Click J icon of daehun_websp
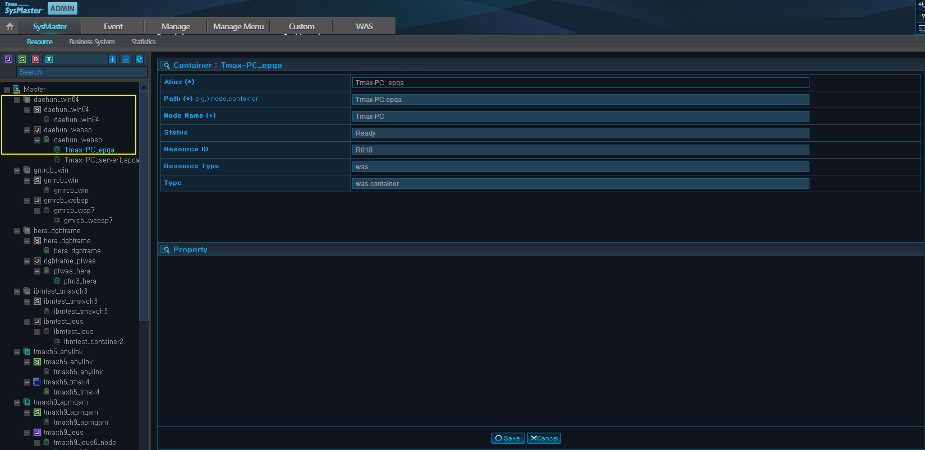 click(37, 129)
